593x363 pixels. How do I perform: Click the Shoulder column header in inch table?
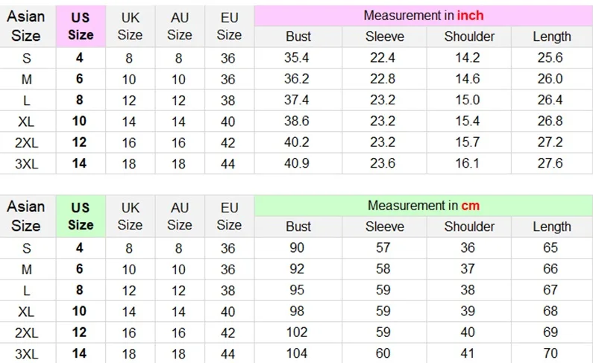469,37
